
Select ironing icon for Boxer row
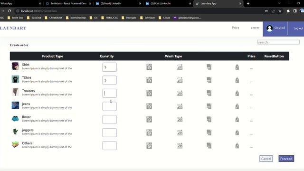point(180,119)
